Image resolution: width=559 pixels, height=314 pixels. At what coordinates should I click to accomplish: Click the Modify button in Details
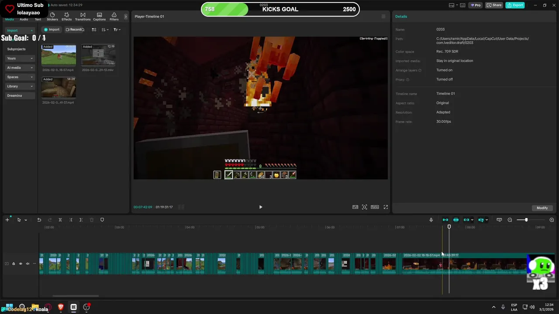tap(542, 208)
